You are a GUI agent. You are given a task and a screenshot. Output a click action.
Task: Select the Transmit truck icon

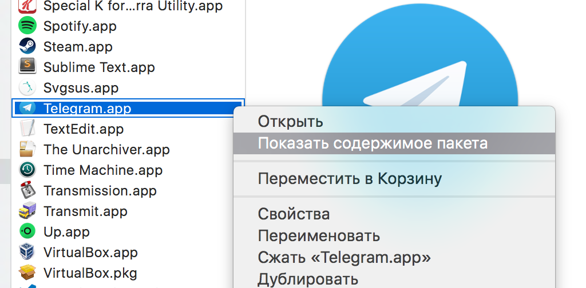pos(27,211)
